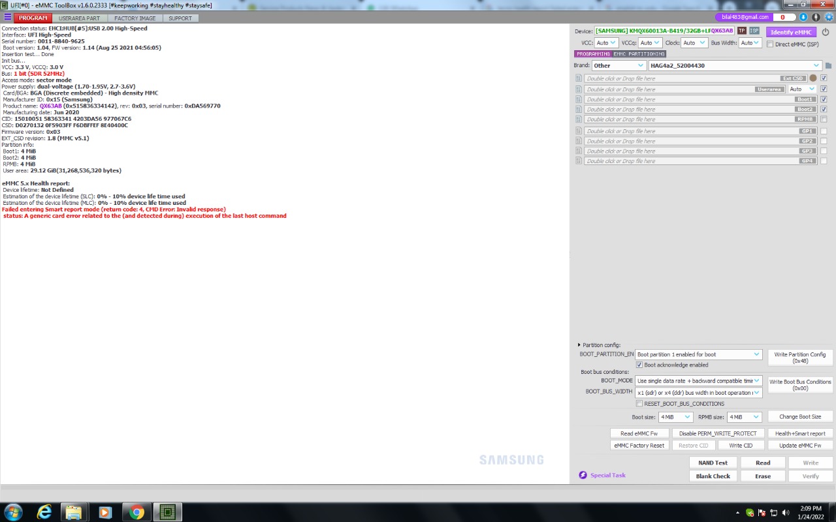Click the file icon of the GP4 row
Viewport: 836px width, 522px height.
[579, 161]
